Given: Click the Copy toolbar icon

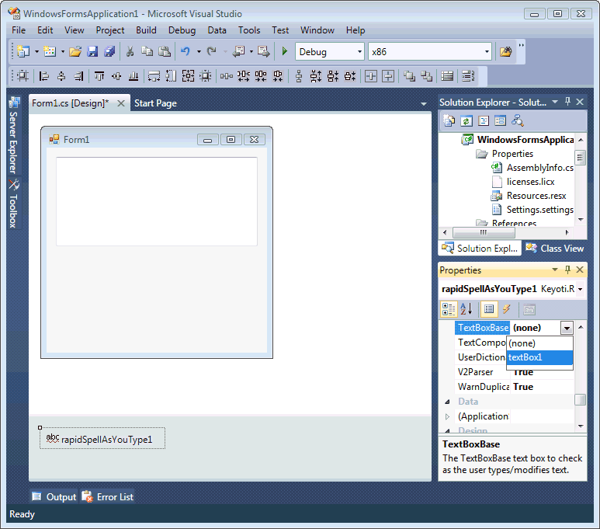Looking at the screenshot, I should (x=147, y=51).
